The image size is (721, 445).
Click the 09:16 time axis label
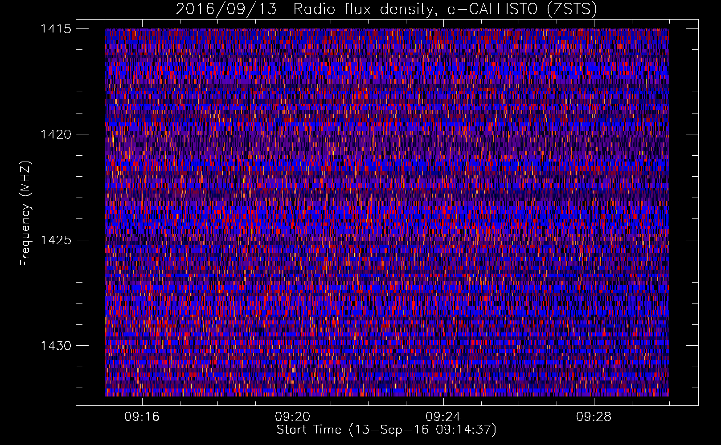pyautogui.click(x=142, y=417)
